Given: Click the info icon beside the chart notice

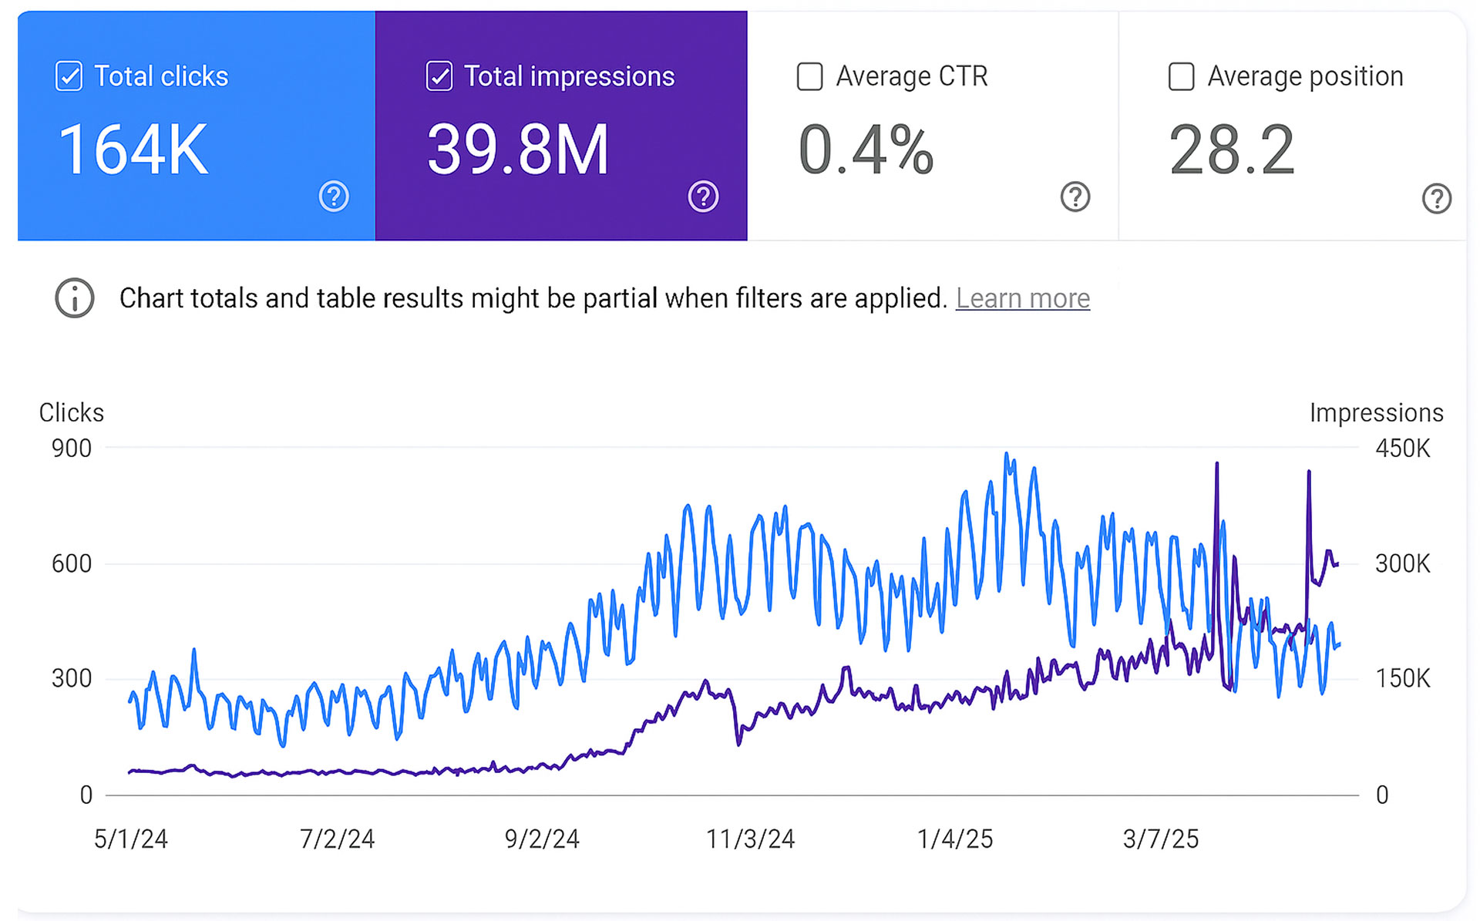Looking at the screenshot, I should coord(75,298).
